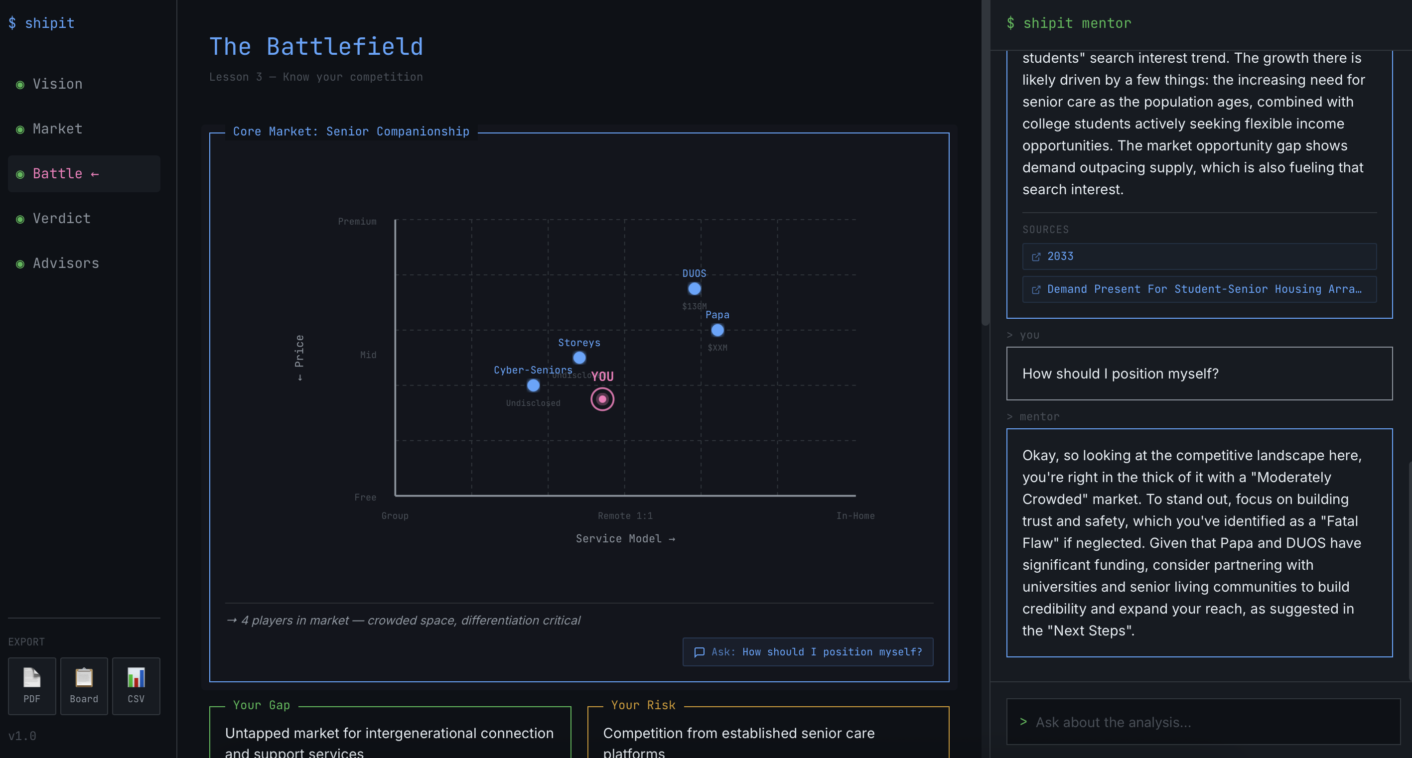Go to the Vision lesson
The width and height of the screenshot is (1412, 758).
58,84
